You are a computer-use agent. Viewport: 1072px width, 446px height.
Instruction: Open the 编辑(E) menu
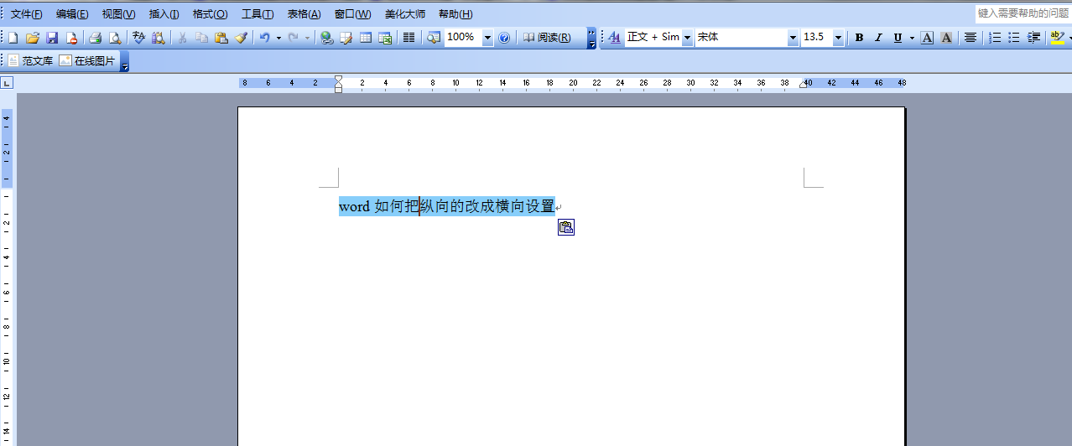click(72, 14)
